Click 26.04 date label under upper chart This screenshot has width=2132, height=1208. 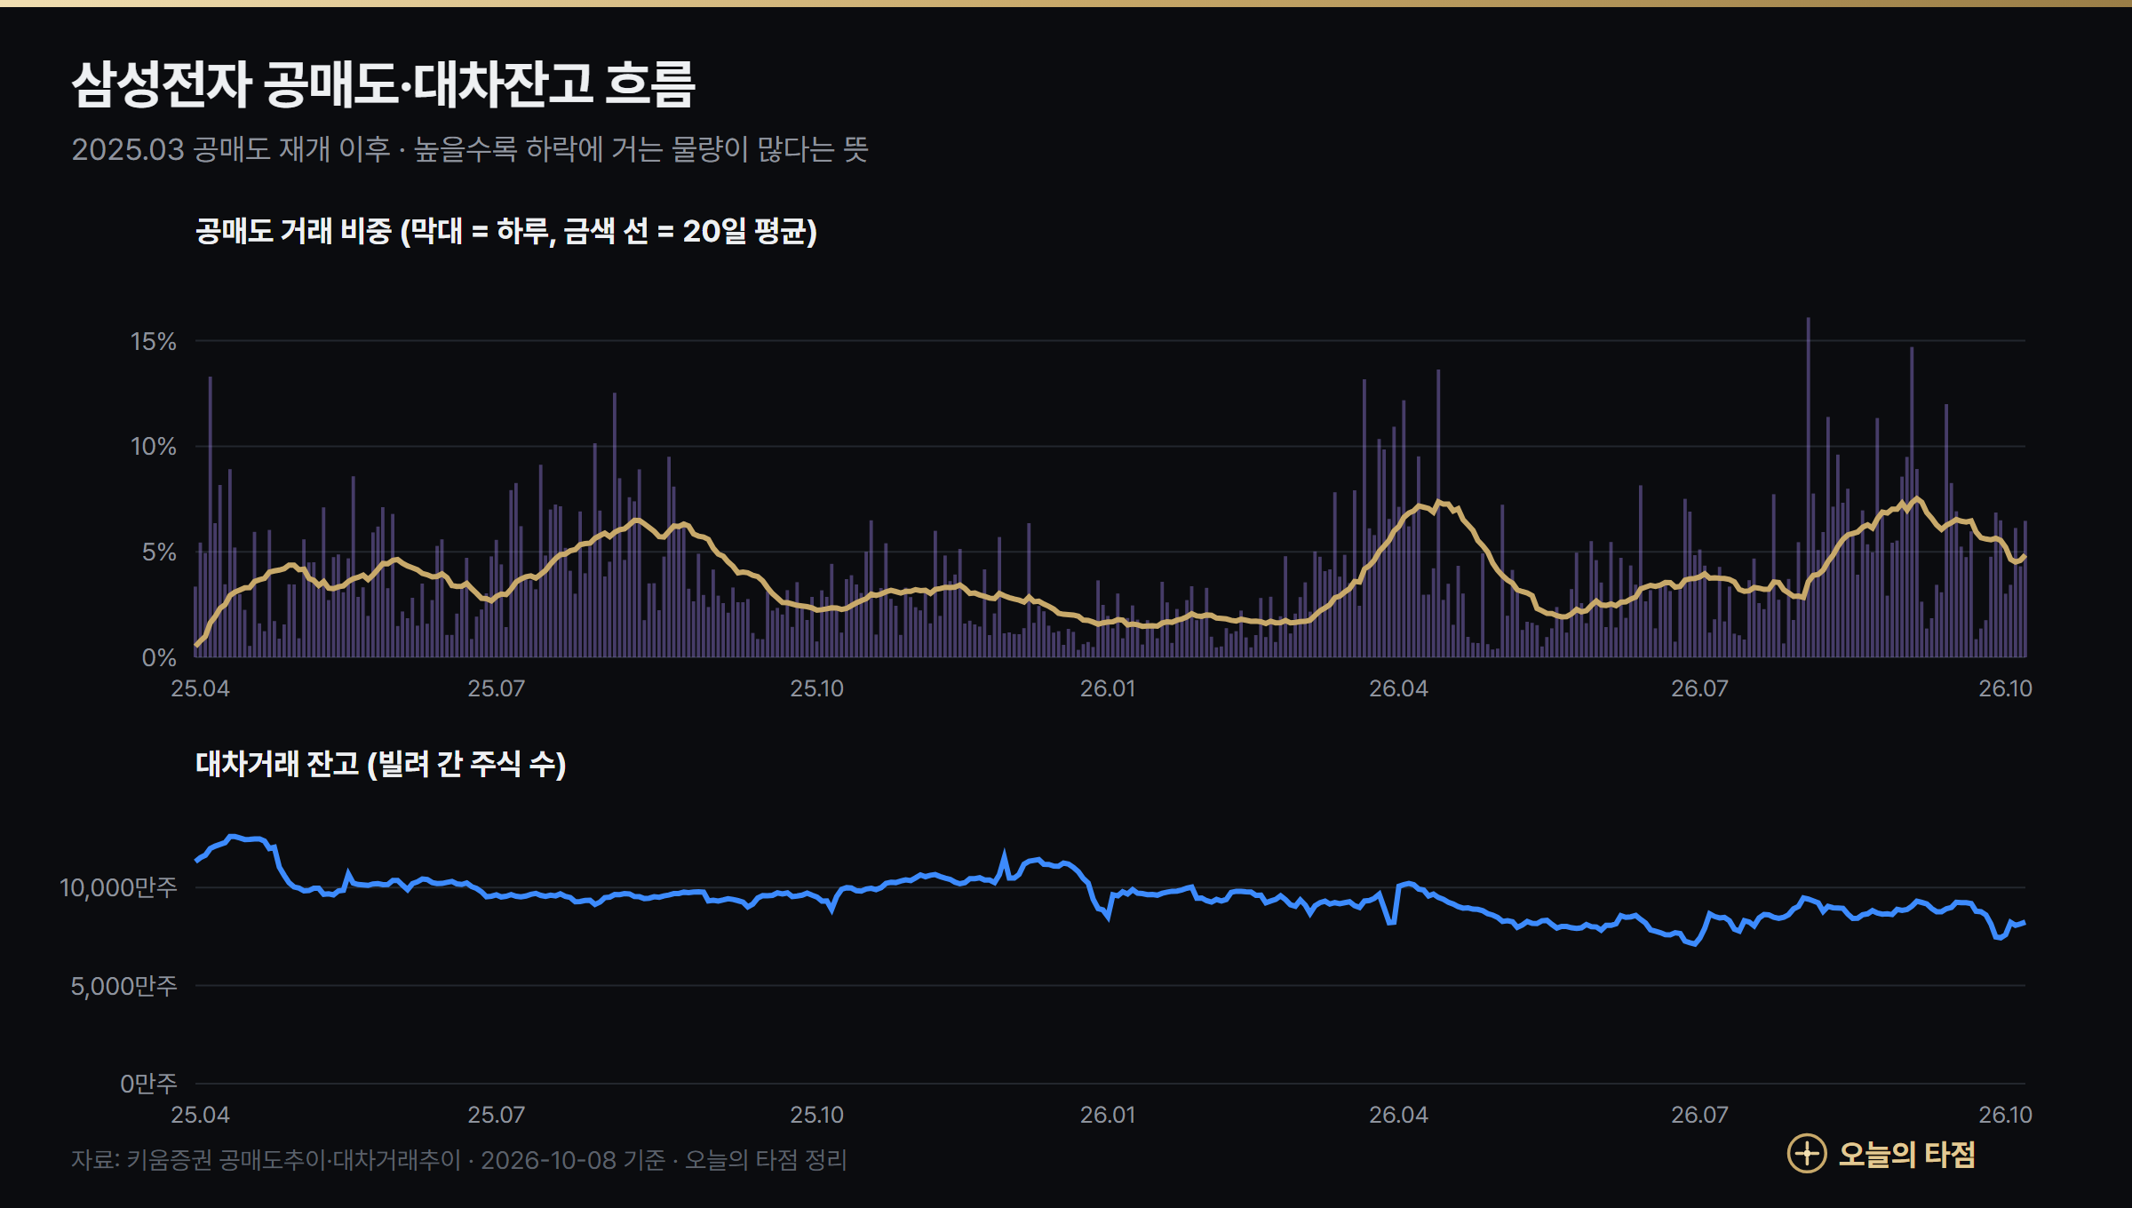point(1398,688)
